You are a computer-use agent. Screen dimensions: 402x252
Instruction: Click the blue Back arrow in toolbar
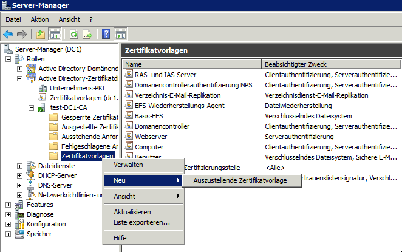[x=9, y=34]
